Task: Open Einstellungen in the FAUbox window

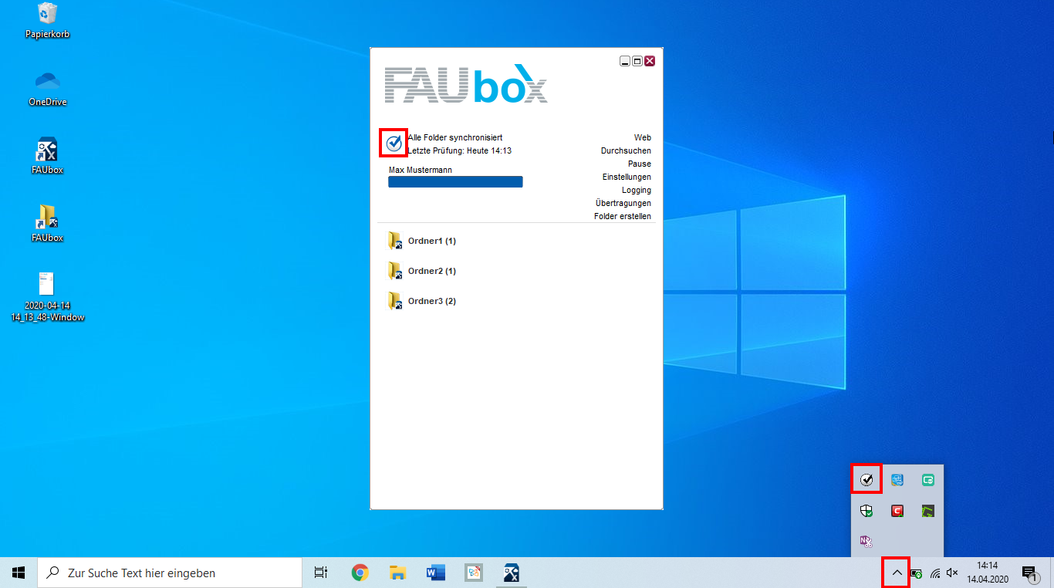Action: [627, 177]
